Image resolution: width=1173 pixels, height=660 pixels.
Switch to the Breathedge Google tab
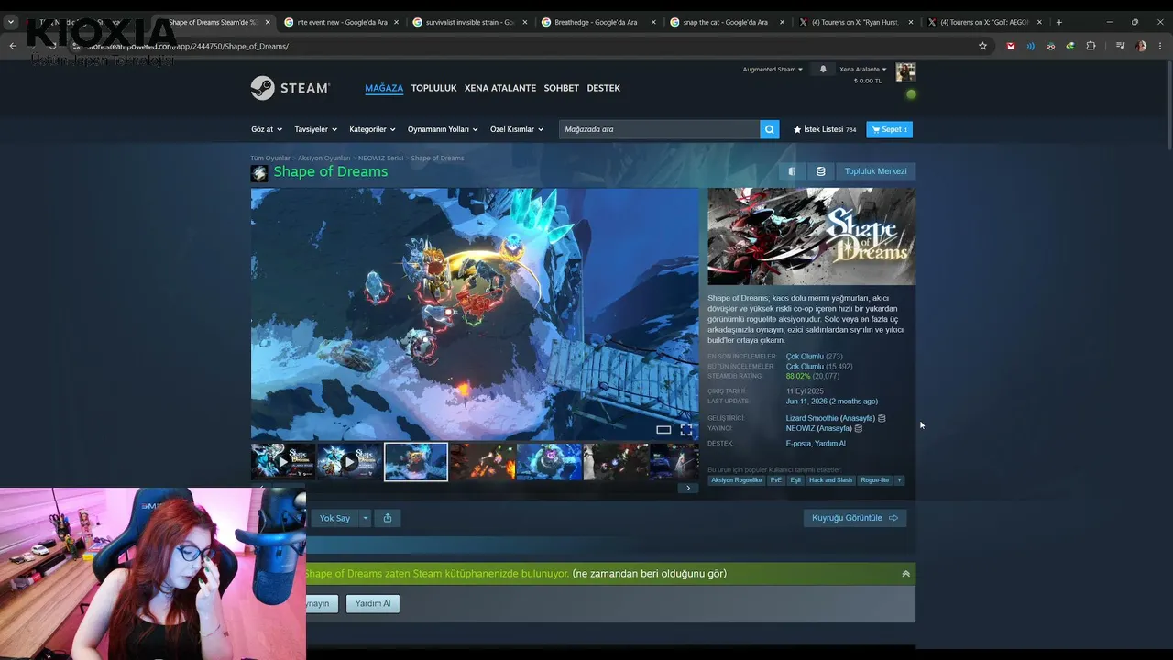[x=597, y=22]
